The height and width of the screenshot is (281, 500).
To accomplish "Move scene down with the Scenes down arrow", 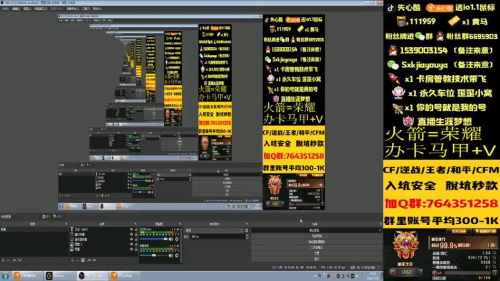I will pyautogui.click(x=20, y=260).
